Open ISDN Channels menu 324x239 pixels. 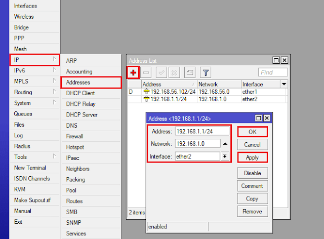[35, 178]
